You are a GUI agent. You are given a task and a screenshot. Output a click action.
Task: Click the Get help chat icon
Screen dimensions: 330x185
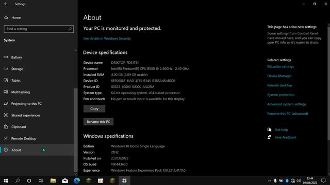[269, 129]
